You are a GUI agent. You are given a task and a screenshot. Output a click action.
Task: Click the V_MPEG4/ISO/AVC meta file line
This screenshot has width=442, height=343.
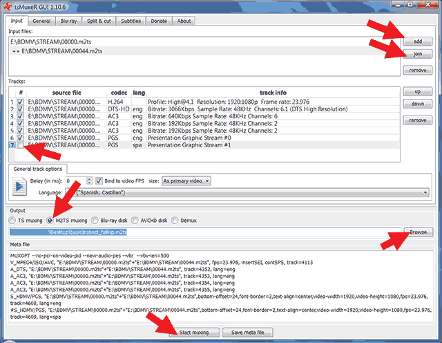click(x=162, y=263)
